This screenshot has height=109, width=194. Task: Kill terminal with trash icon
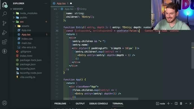pos(181,103)
